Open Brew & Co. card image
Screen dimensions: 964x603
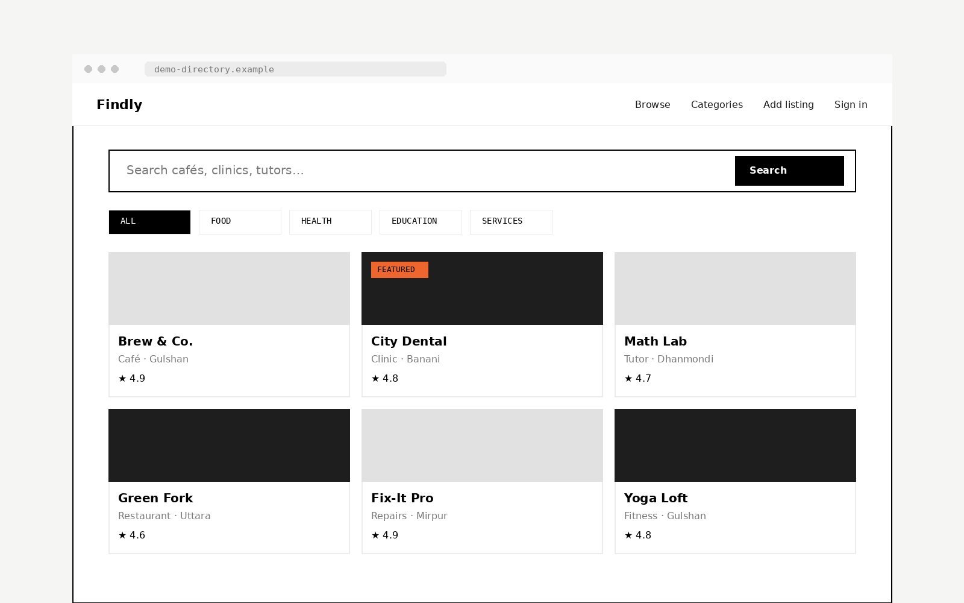coord(229,288)
